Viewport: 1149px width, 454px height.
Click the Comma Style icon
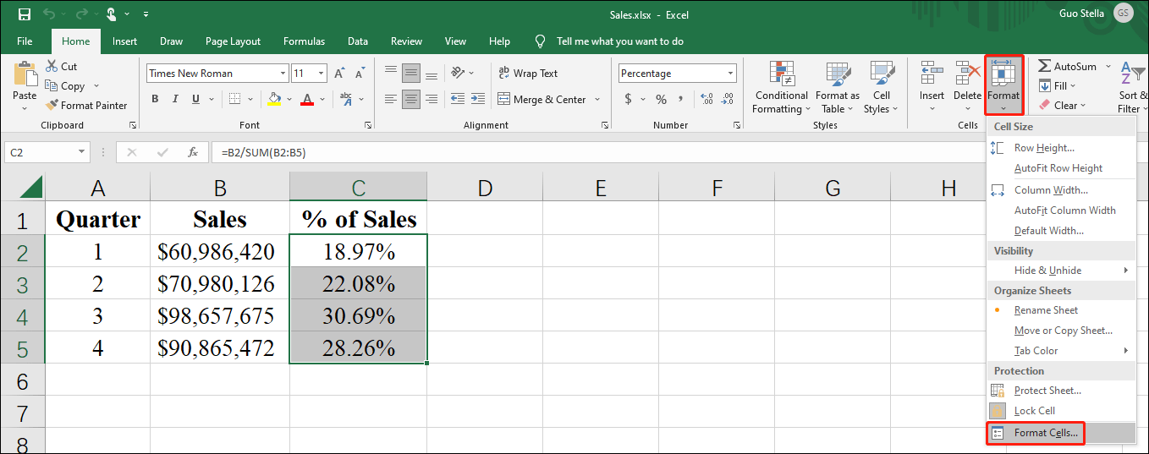[681, 99]
